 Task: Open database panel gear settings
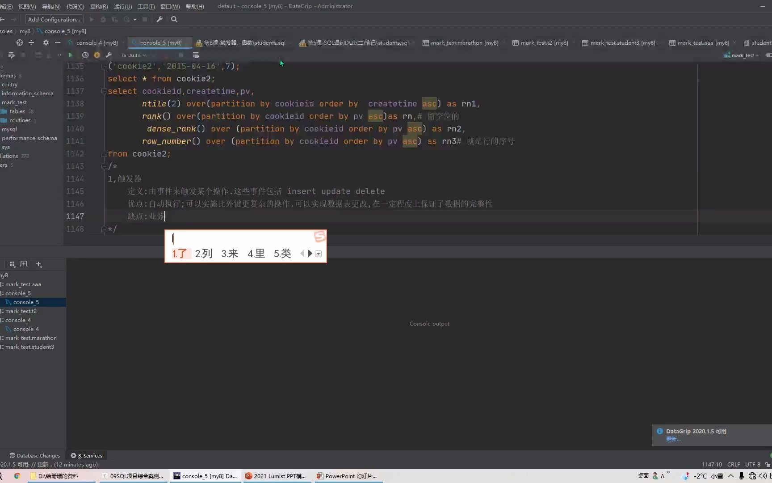(x=46, y=42)
